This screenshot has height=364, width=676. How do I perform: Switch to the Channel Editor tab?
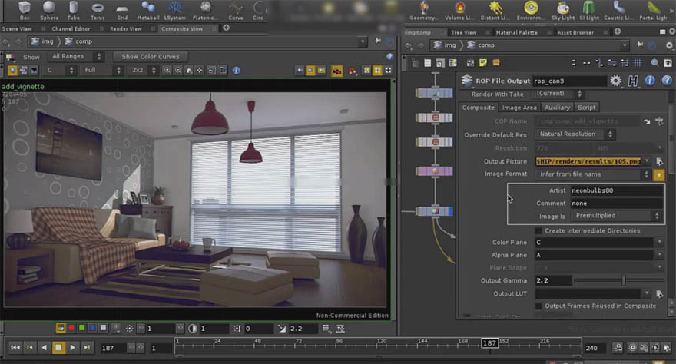(x=71, y=29)
